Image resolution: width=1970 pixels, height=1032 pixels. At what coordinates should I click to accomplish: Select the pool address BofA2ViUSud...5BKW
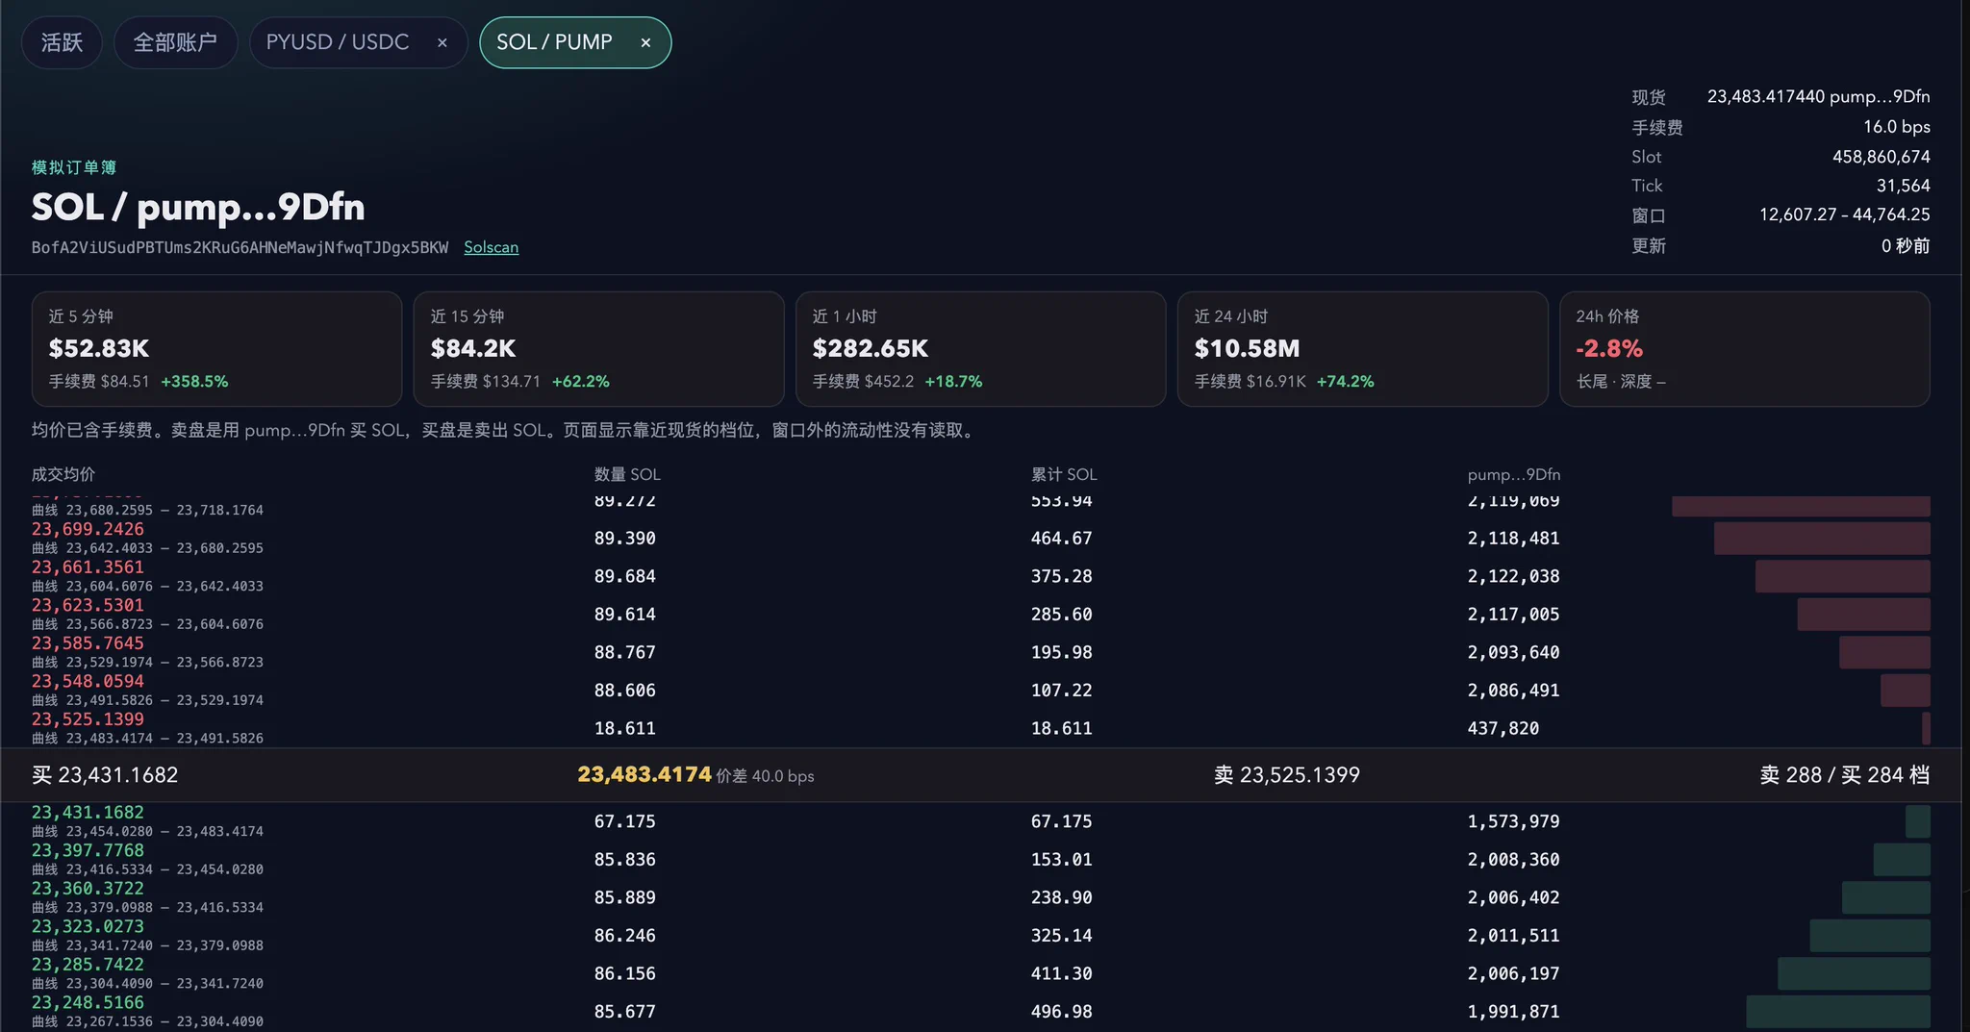point(240,247)
